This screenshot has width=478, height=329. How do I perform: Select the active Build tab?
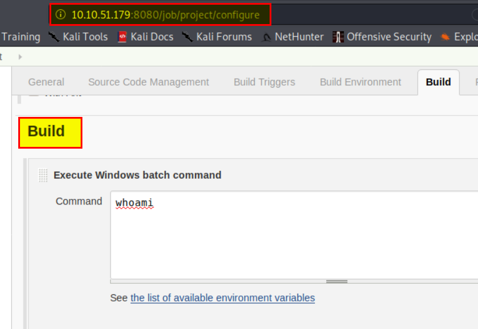point(438,82)
